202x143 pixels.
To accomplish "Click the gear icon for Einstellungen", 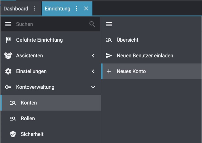I will click(x=8, y=71).
